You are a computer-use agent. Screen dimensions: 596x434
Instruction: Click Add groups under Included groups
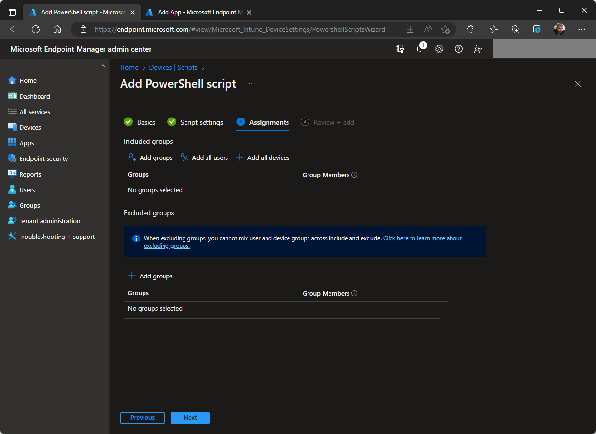[150, 158]
